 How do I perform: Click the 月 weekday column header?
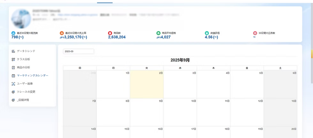(113, 68)
